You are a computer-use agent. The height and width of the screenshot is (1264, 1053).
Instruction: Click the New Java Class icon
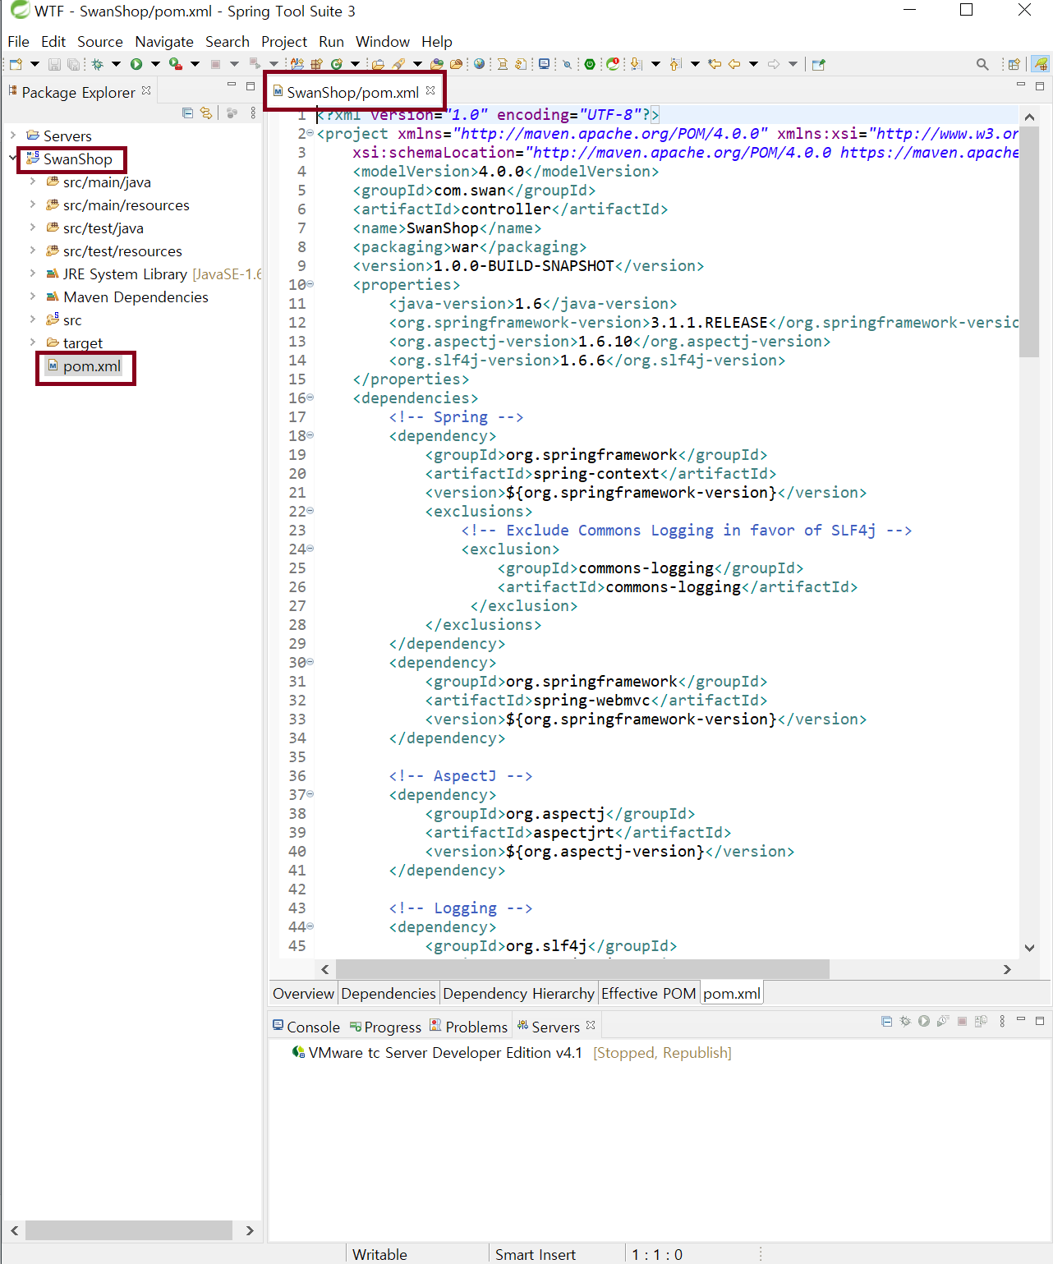[336, 64]
